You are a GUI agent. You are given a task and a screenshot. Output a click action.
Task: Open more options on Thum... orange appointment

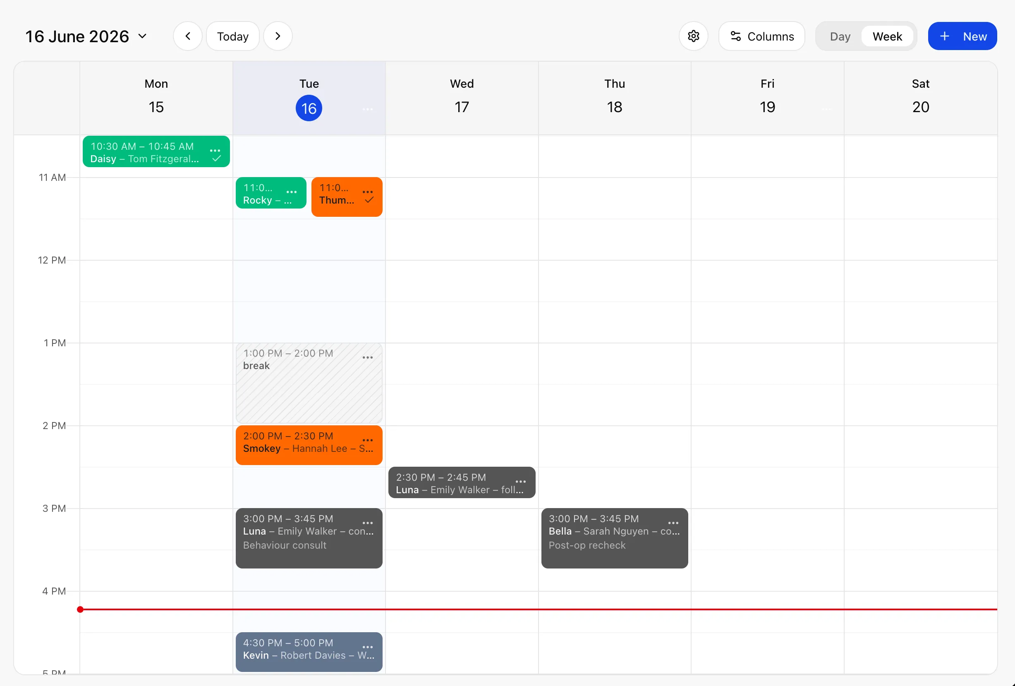(x=368, y=192)
